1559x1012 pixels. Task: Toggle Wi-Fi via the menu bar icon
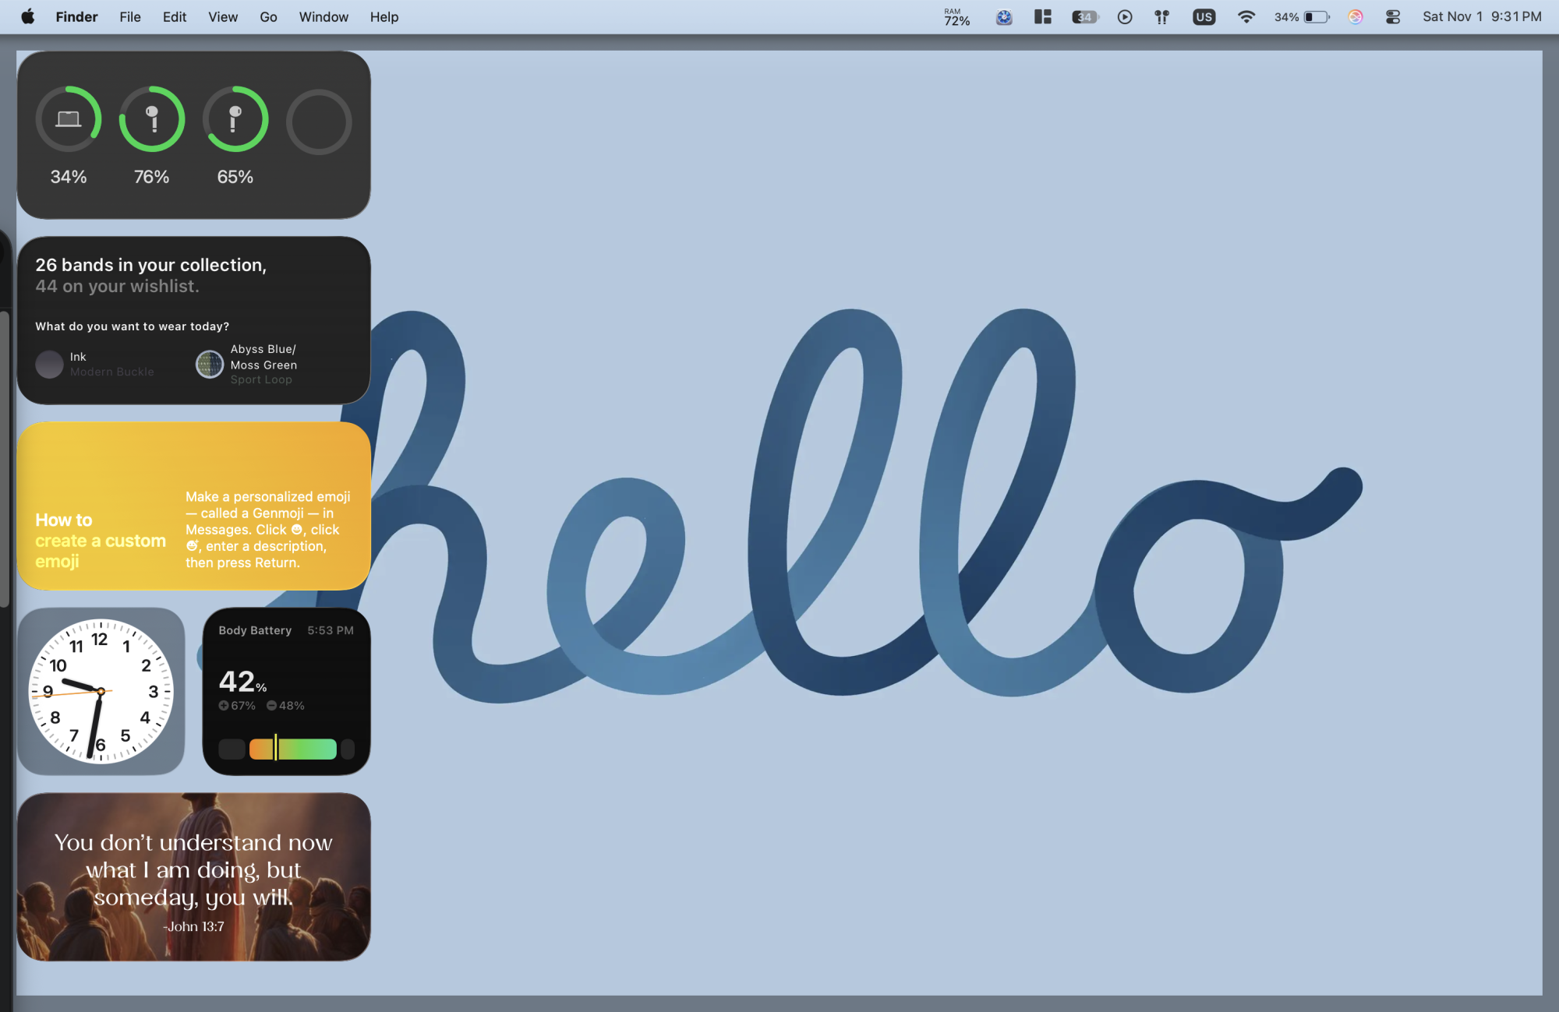coord(1246,16)
